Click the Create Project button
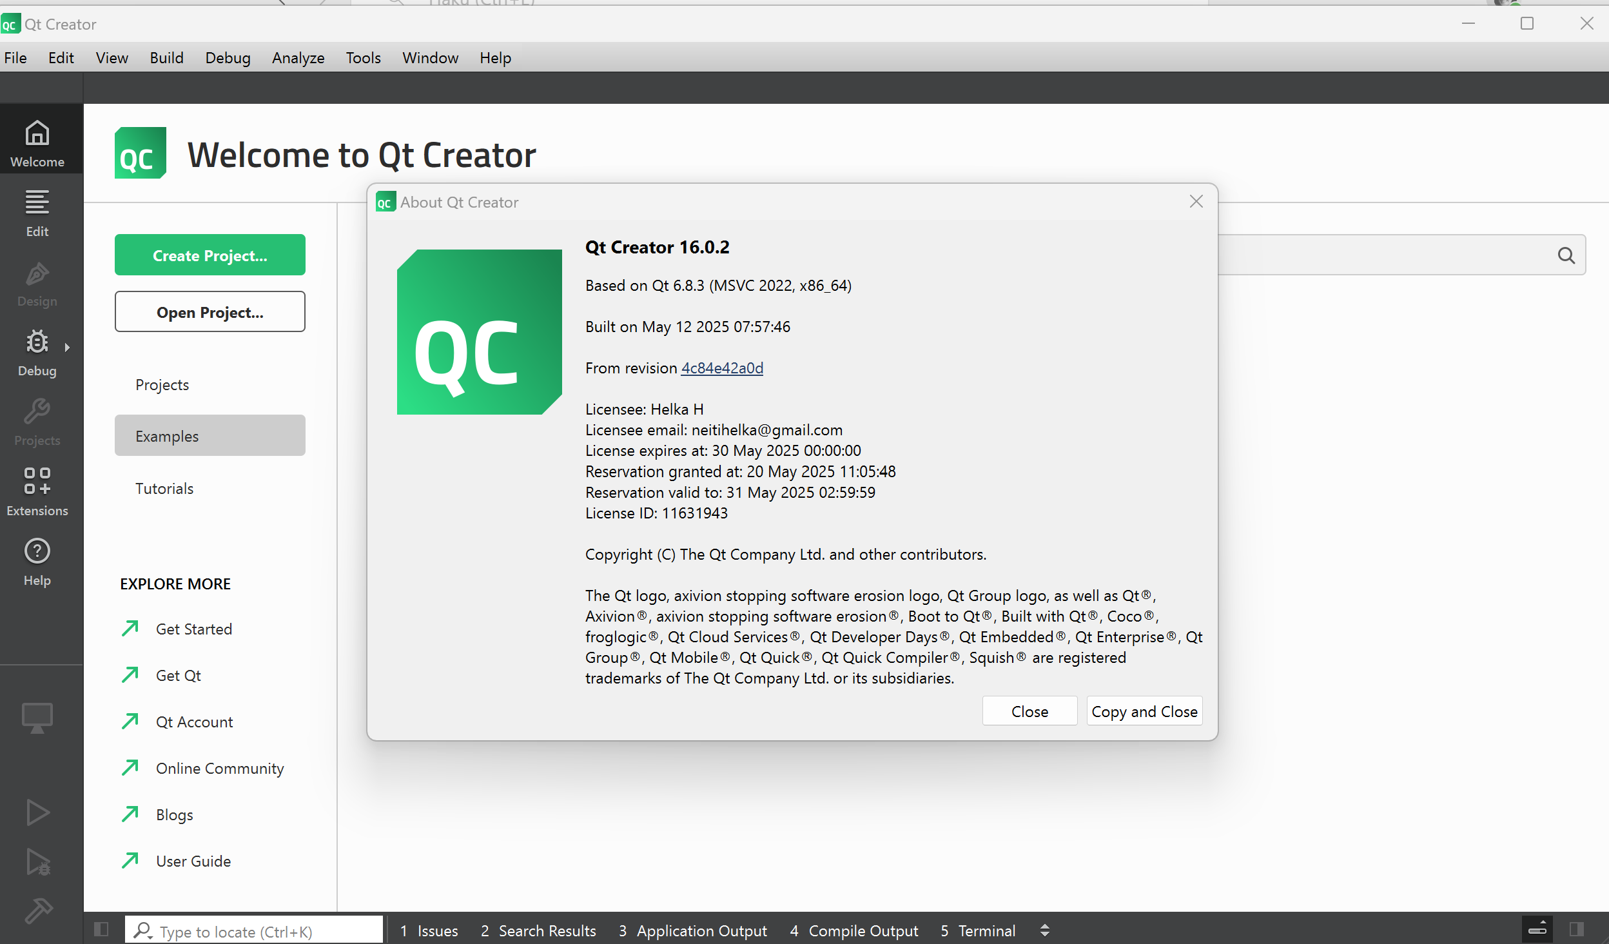This screenshot has width=1609, height=944. click(x=210, y=255)
